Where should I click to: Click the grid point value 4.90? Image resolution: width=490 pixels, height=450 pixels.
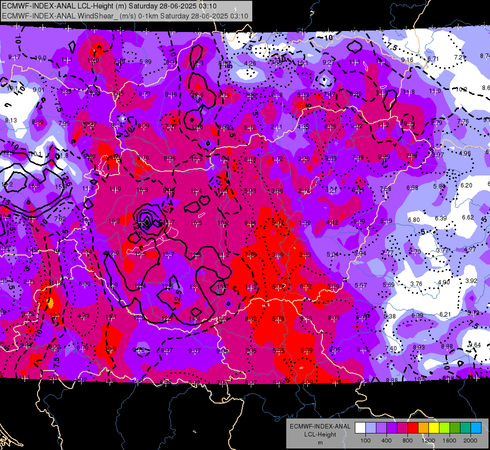tap(444, 282)
